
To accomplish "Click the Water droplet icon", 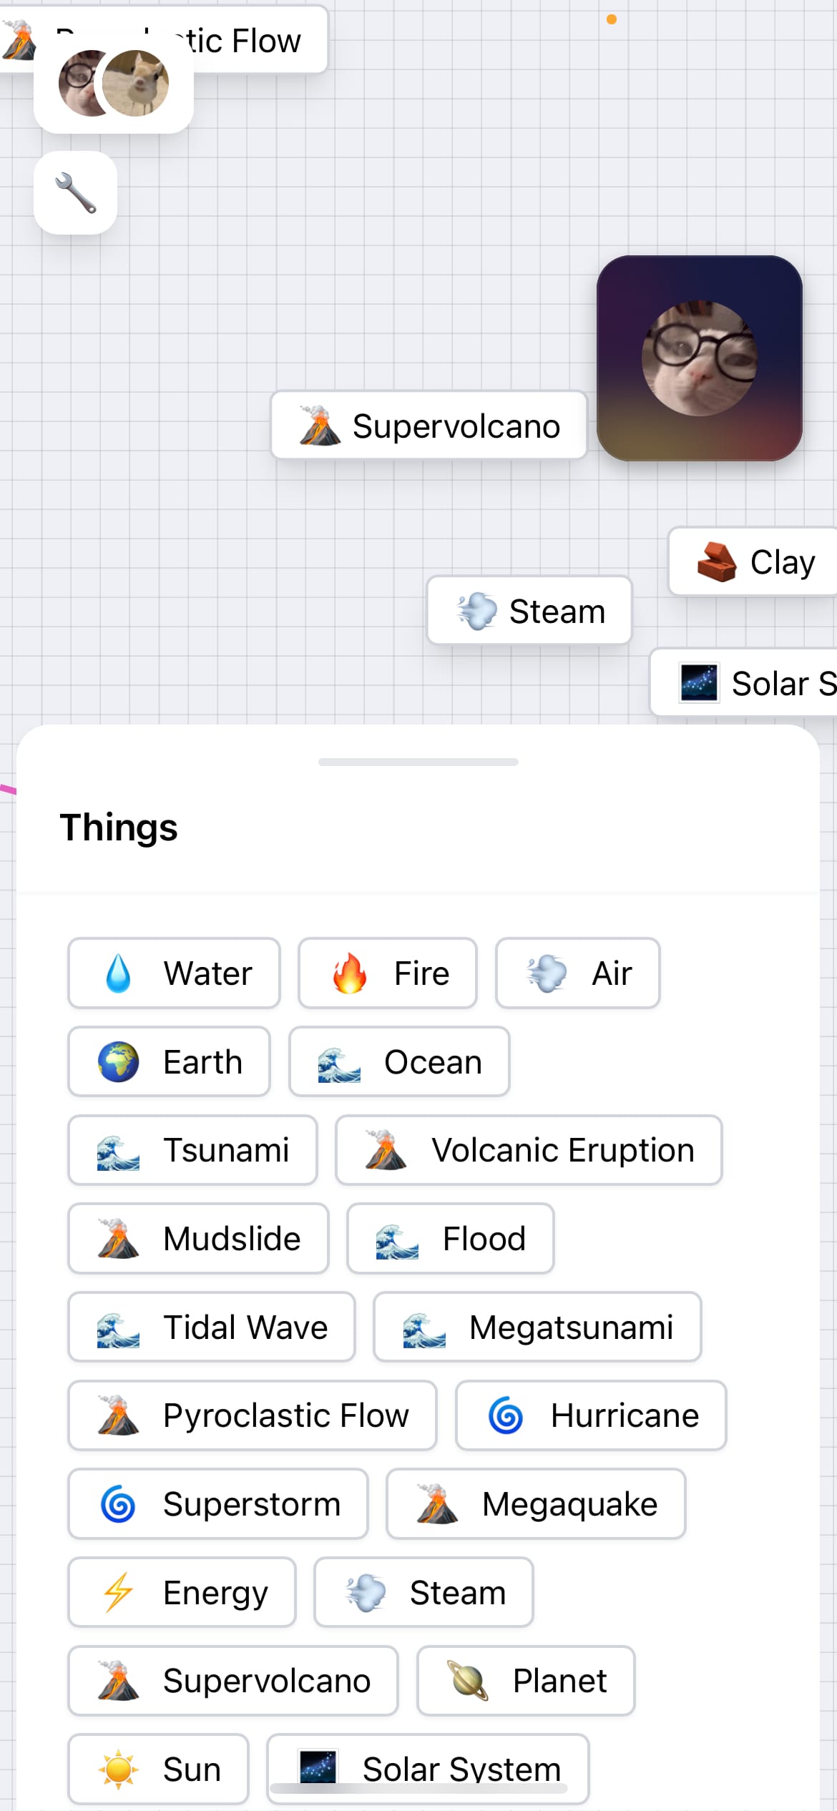I will (x=118, y=973).
